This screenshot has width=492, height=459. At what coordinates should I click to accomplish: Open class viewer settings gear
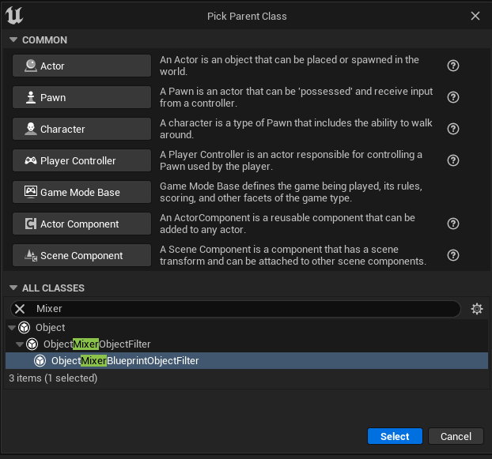click(476, 309)
